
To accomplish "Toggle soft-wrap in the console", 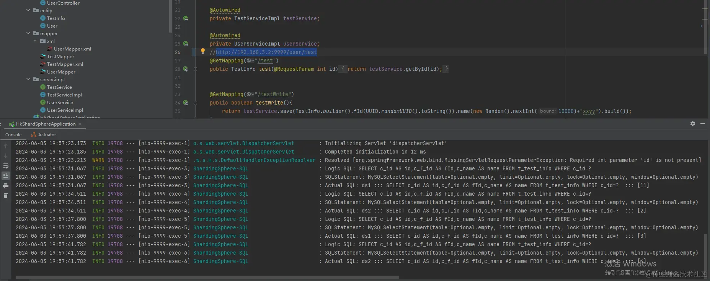I will pyautogui.click(x=6, y=166).
